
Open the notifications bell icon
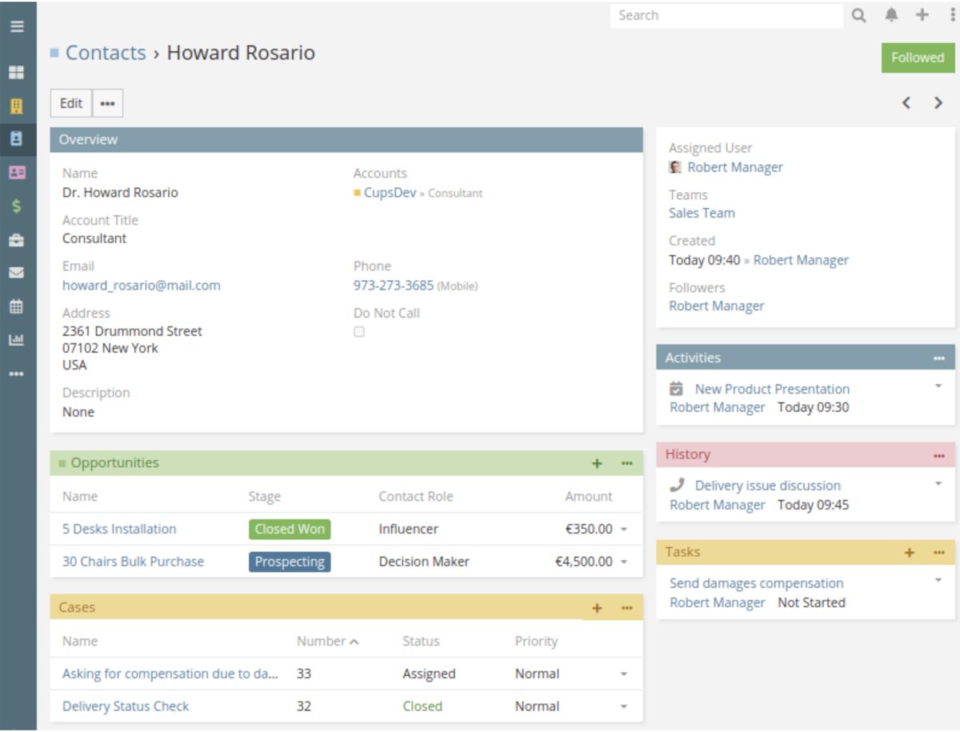click(x=890, y=14)
